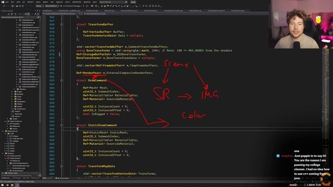Switch to Git Changes bottom tab
The image size is (333, 187).
(x=16, y=178)
